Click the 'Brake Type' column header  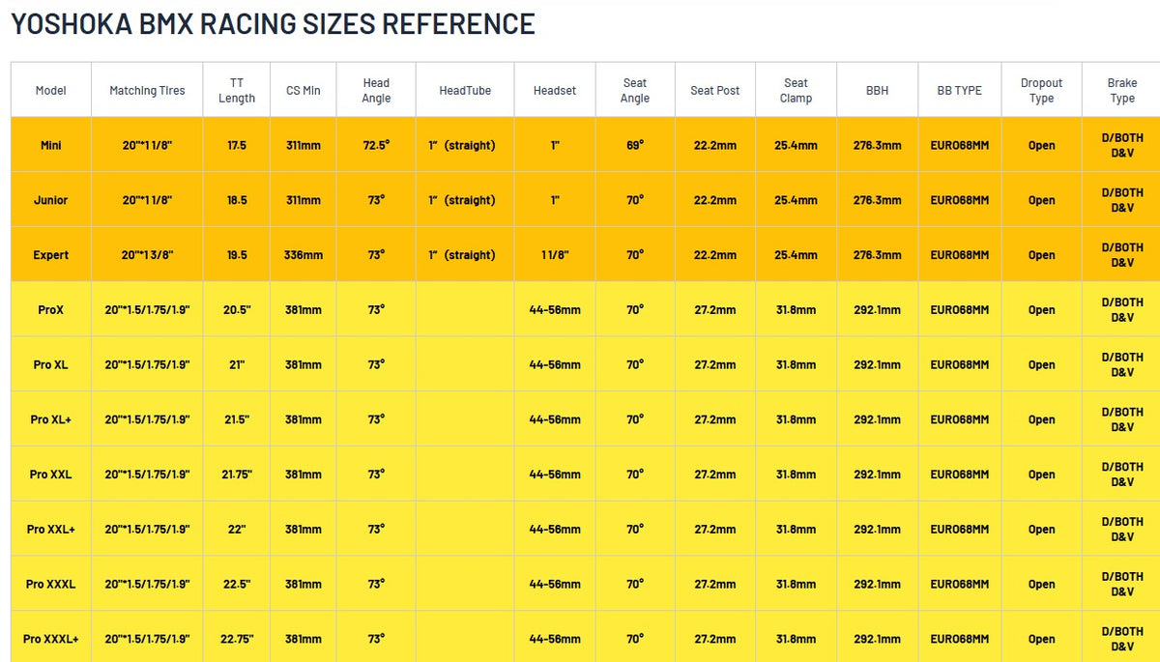click(x=1121, y=90)
